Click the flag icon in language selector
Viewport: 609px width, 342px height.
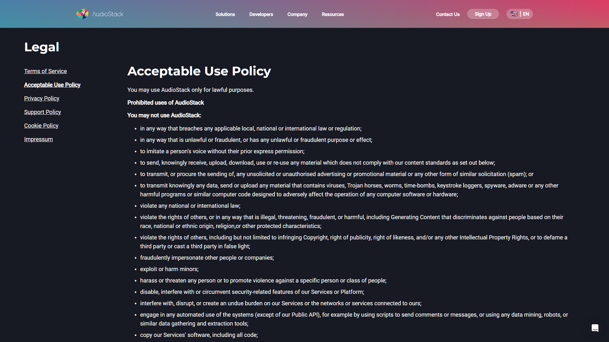[514, 14]
